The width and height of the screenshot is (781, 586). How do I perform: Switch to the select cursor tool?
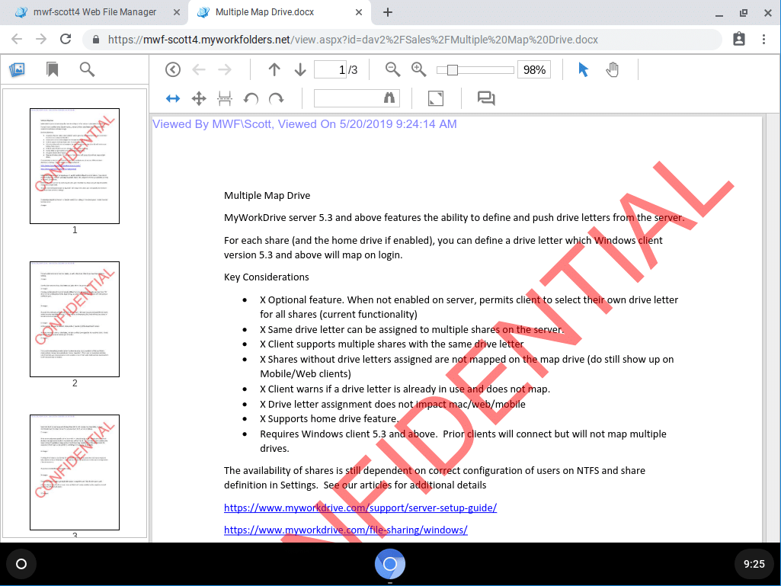pos(582,69)
